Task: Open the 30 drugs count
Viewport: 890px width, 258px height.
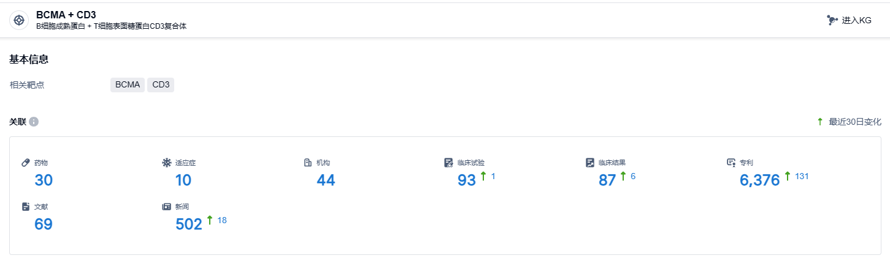Action: click(44, 180)
